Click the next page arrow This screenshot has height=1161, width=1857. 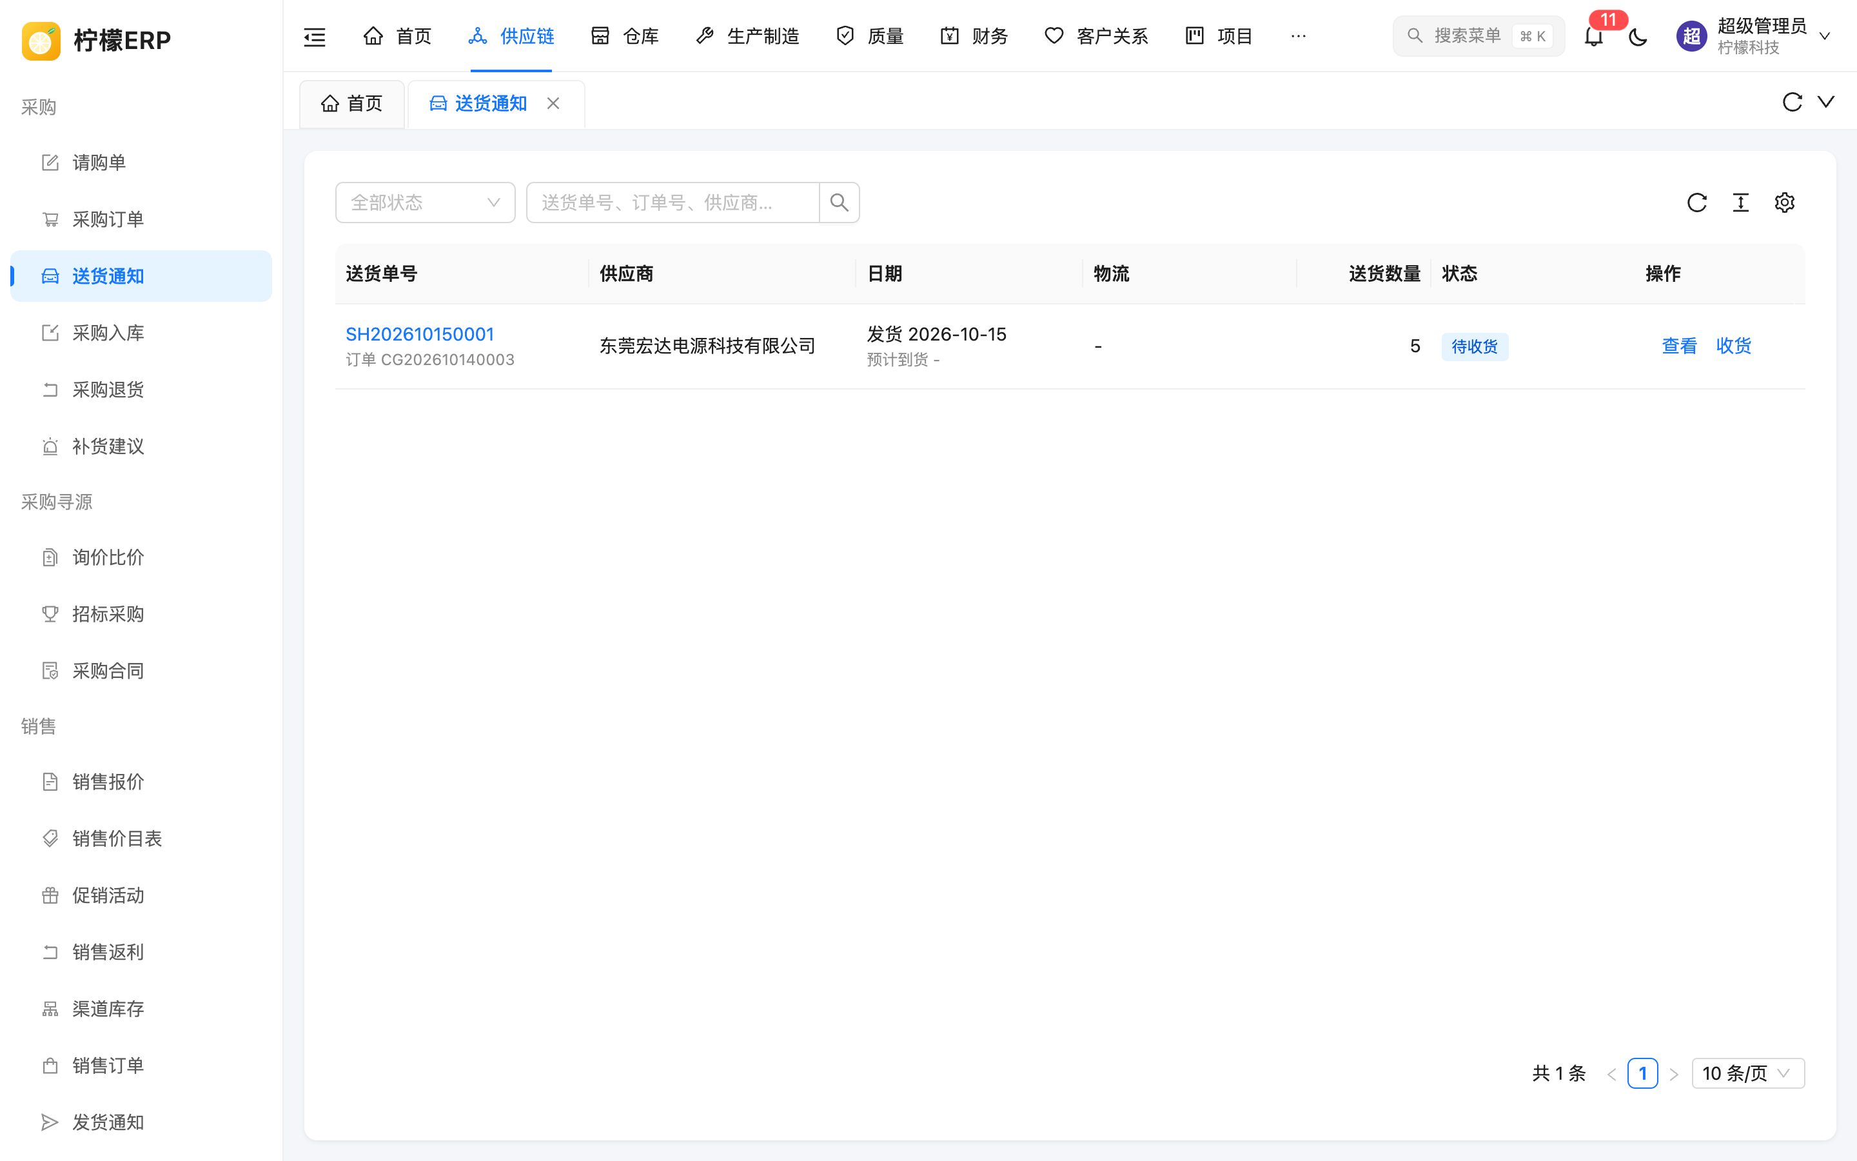pos(1675,1073)
